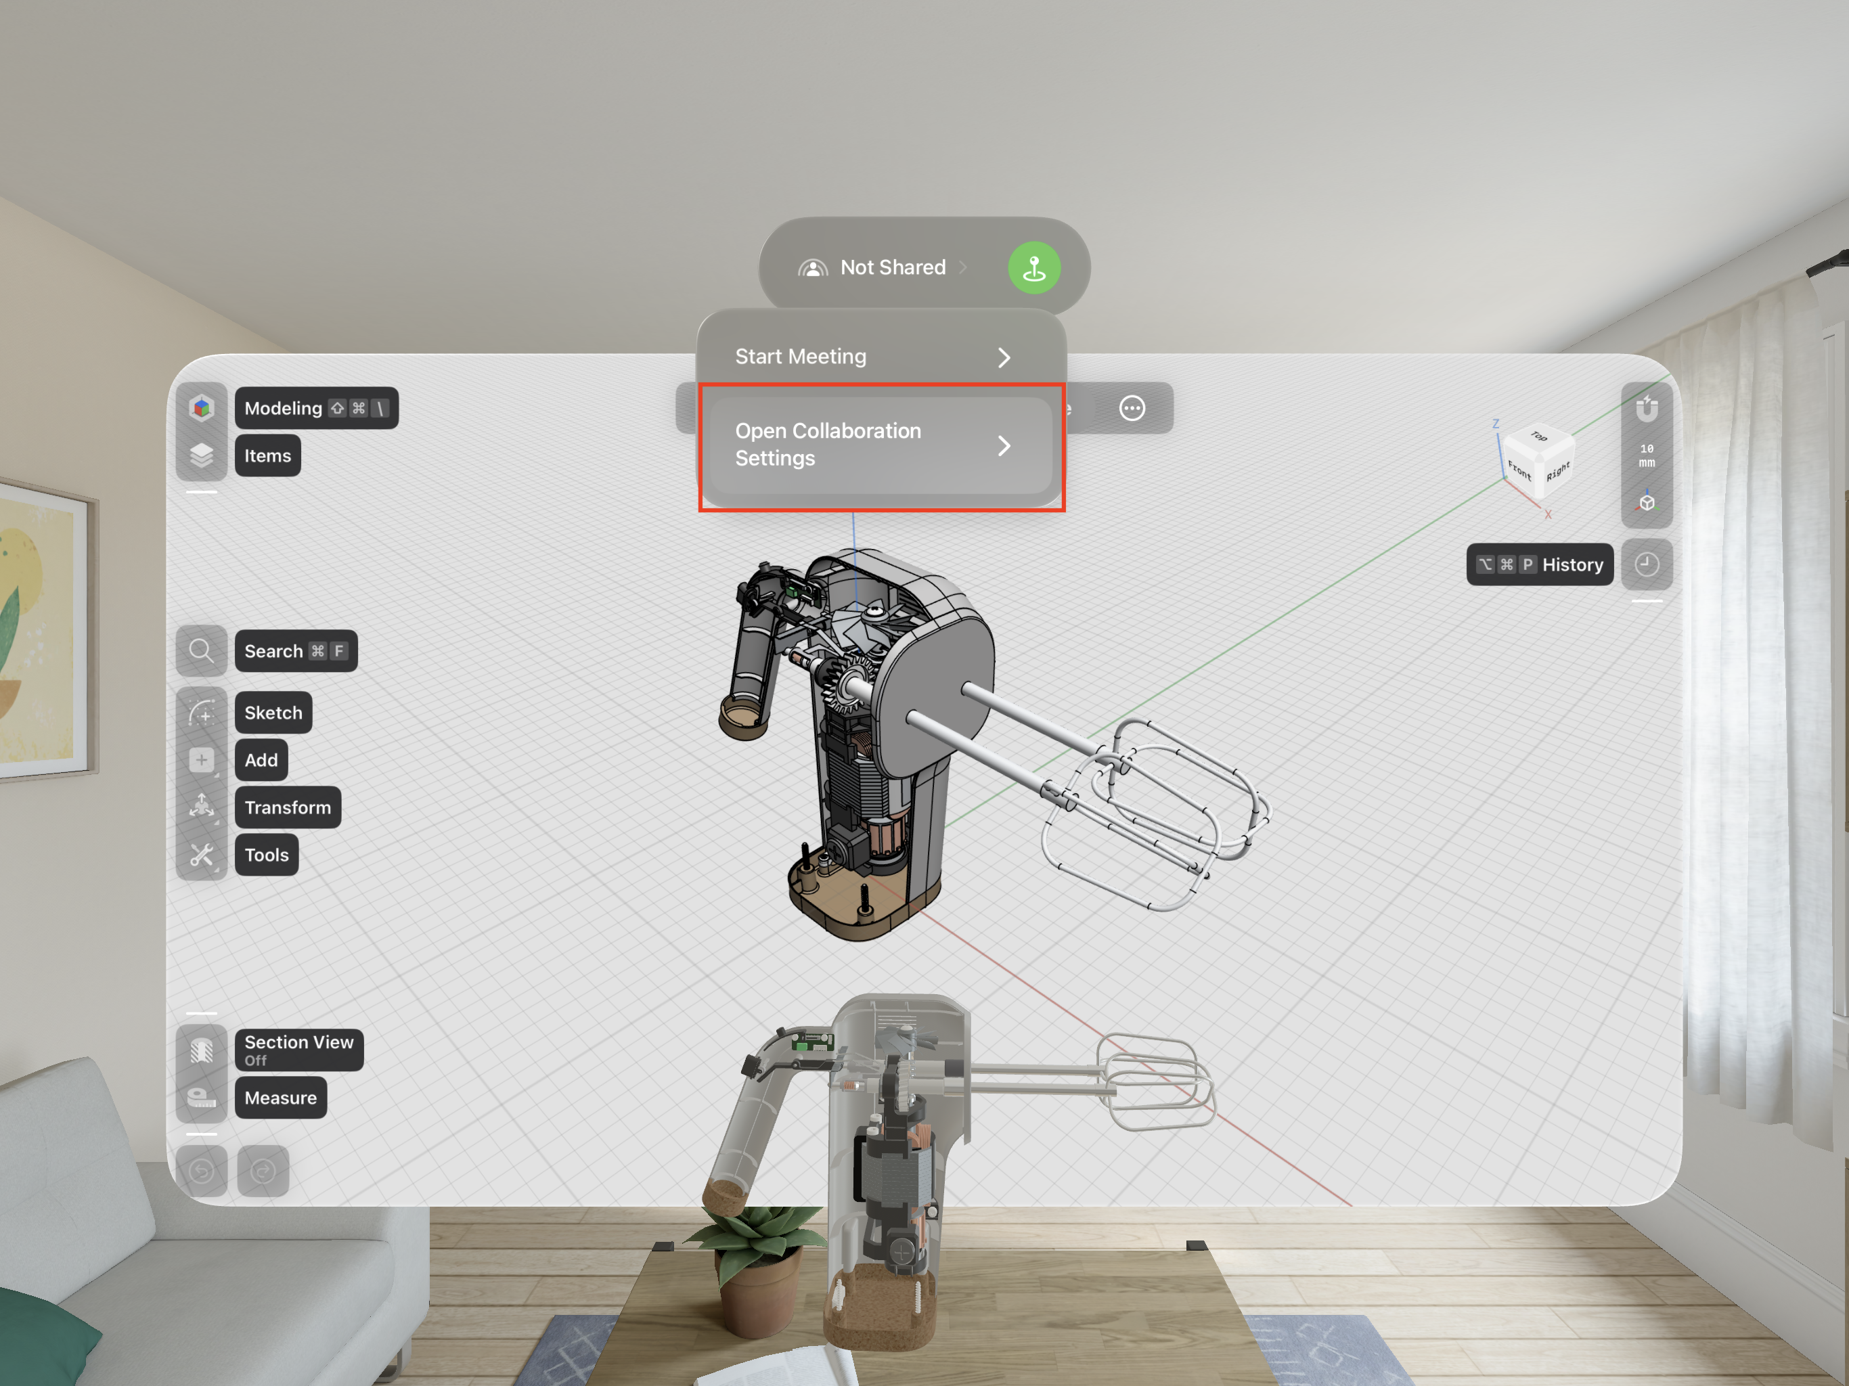Image resolution: width=1849 pixels, height=1386 pixels.
Task: Click the Items tooltip label
Action: [267, 455]
